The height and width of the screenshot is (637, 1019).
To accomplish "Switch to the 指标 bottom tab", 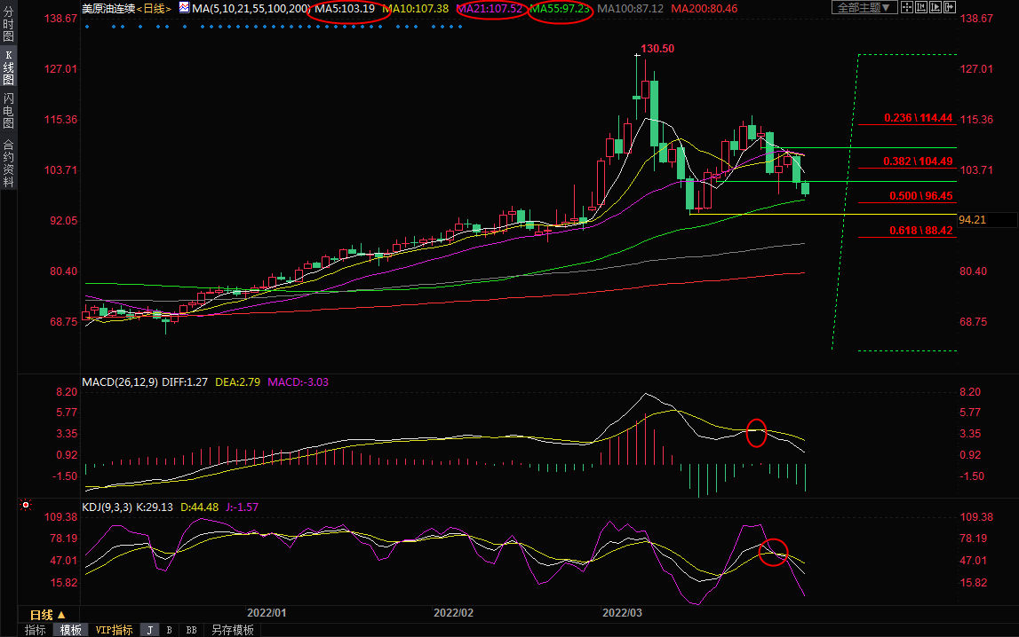I will 36,630.
